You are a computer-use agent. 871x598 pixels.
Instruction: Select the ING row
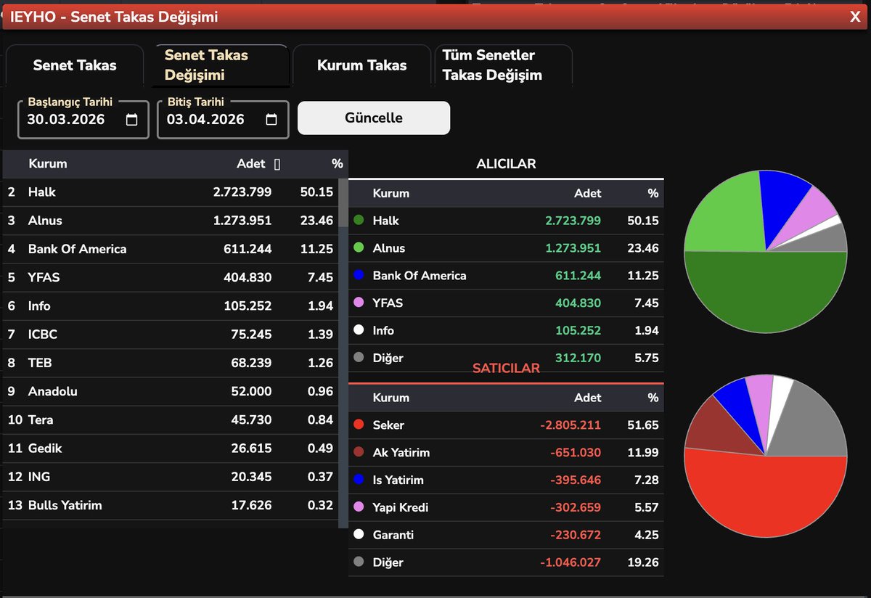[x=171, y=477]
